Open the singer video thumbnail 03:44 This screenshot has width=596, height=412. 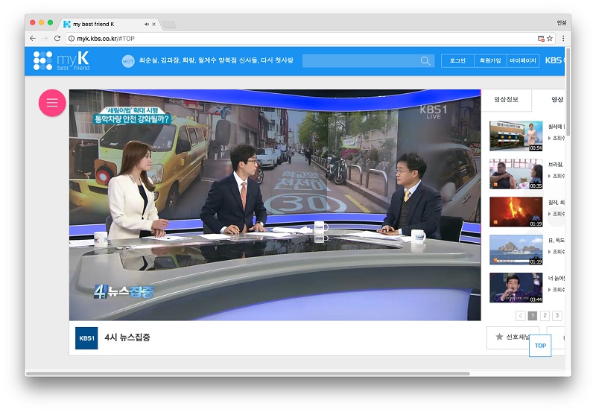(x=516, y=288)
